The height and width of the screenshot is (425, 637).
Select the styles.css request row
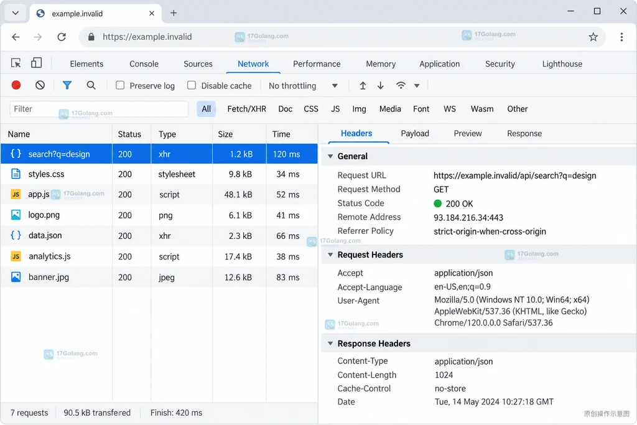click(x=159, y=174)
